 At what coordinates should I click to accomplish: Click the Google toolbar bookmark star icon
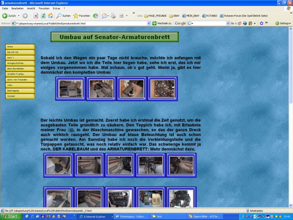click(x=262, y=23)
